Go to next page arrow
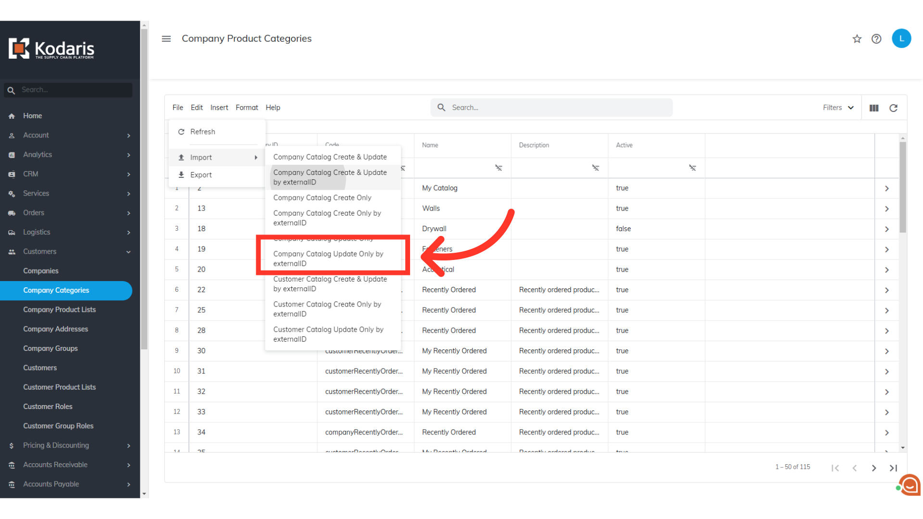The height and width of the screenshot is (519, 923). click(874, 468)
